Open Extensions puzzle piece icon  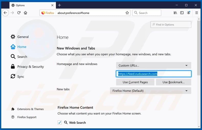pos(13,109)
